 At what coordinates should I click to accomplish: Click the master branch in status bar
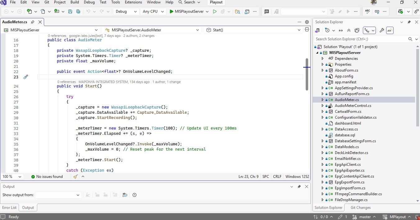(365, 217)
